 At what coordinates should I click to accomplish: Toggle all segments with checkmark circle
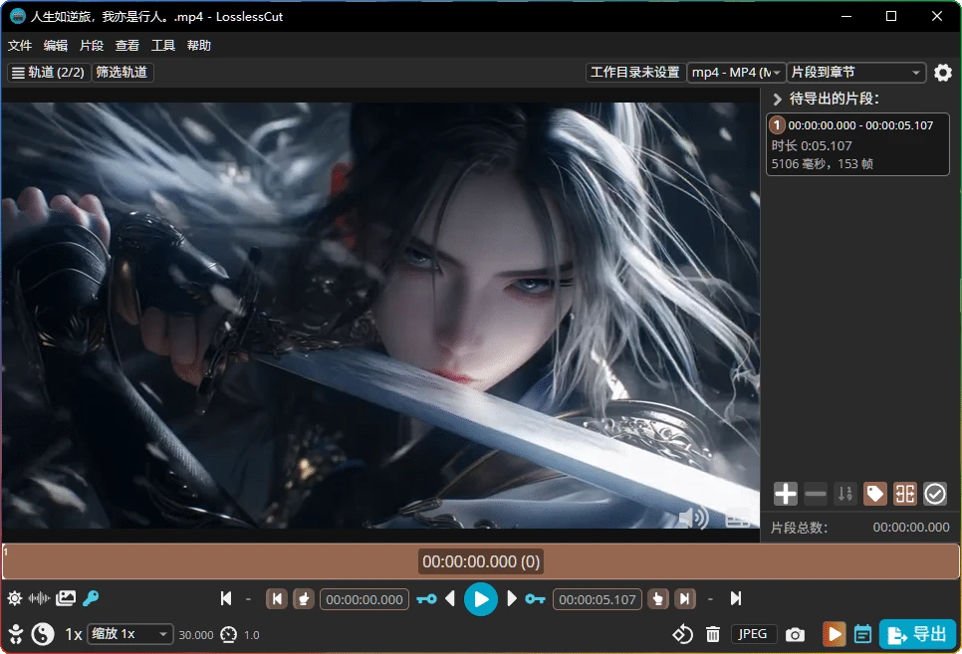click(x=934, y=494)
